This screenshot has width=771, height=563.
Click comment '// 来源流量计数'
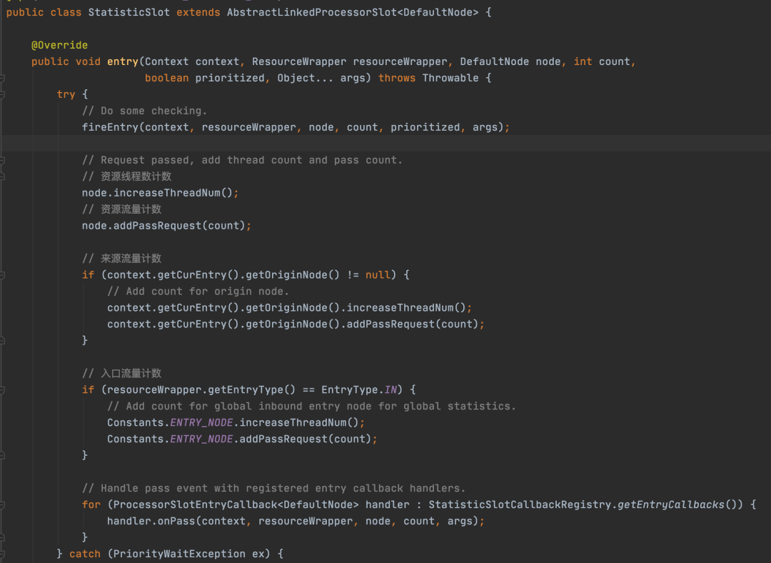[122, 259]
